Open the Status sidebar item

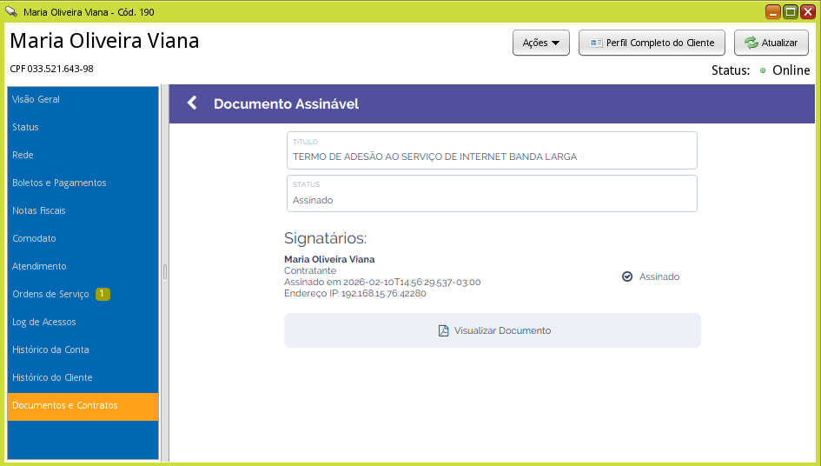(83, 127)
